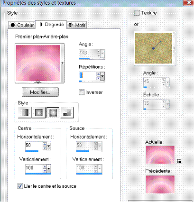Click the Modifier... button

pyautogui.click(x=40, y=92)
